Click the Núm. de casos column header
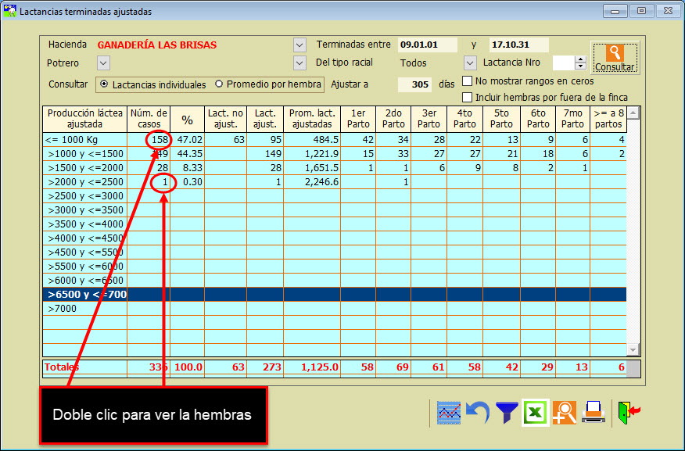This screenshot has height=451, width=685. [149, 118]
